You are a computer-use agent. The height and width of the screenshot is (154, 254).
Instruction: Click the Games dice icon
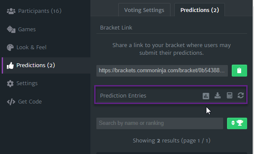point(11,29)
